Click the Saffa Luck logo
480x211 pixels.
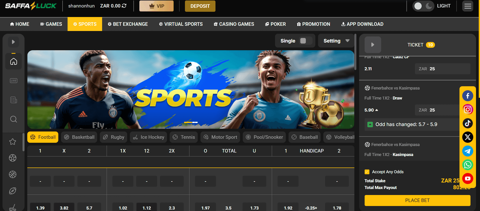(31, 6)
